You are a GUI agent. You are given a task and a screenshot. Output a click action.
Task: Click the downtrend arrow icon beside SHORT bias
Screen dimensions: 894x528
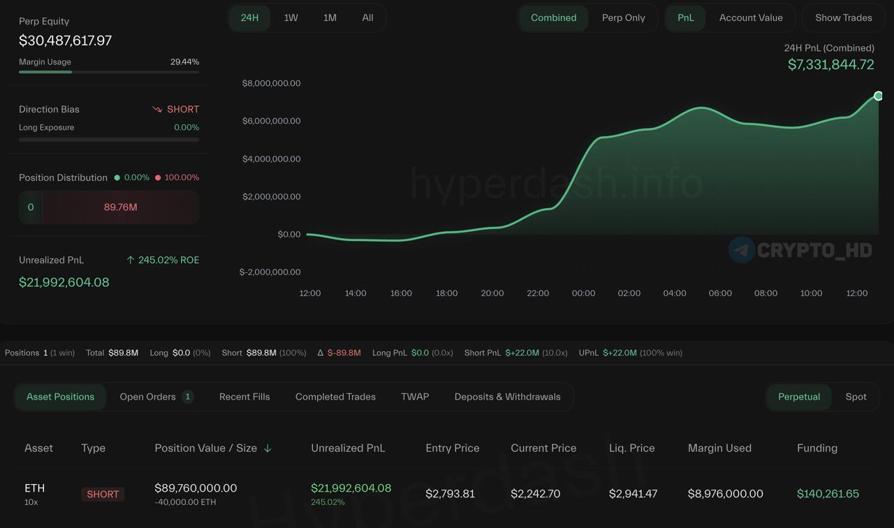157,110
